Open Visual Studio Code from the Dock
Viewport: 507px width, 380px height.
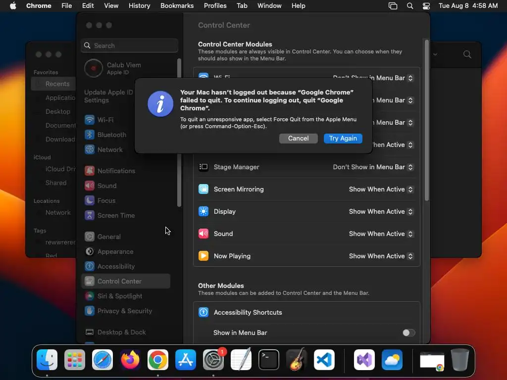point(324,360)
